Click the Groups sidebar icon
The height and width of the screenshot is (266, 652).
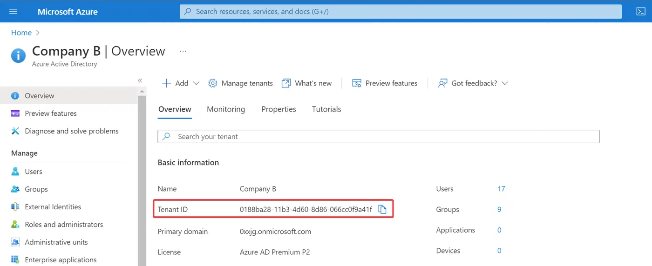point(15,189)
